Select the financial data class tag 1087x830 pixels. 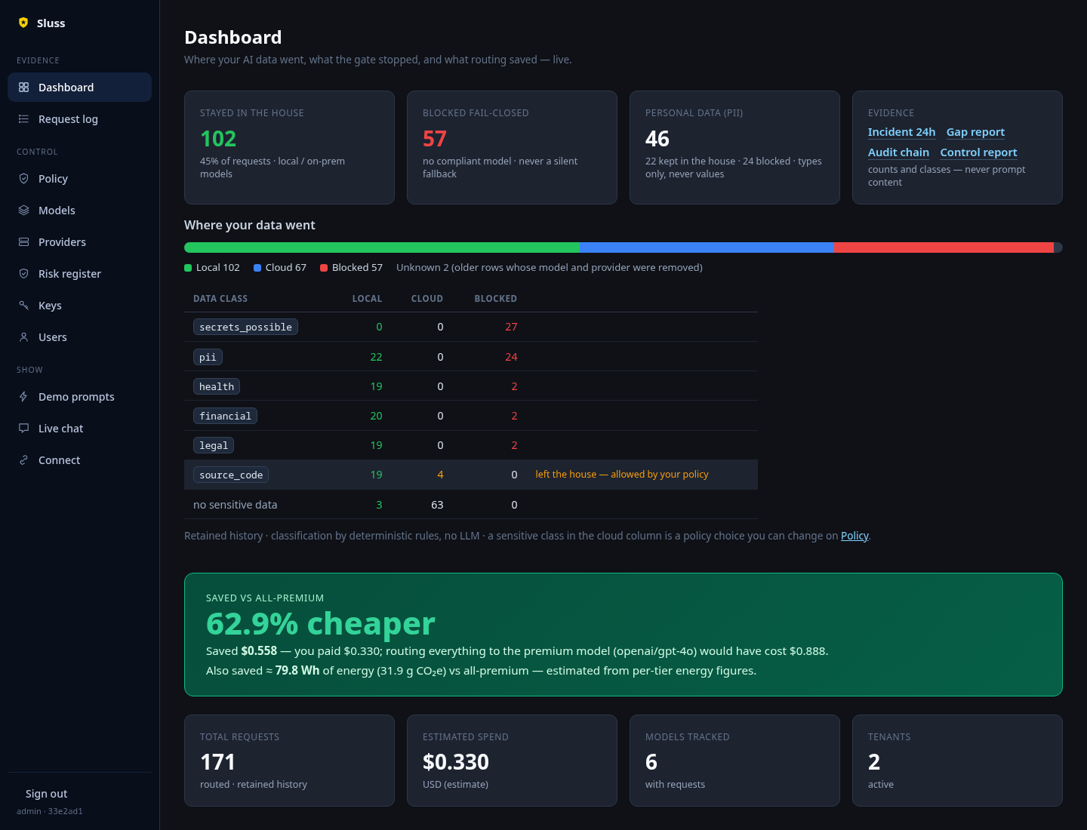[225, 416]
